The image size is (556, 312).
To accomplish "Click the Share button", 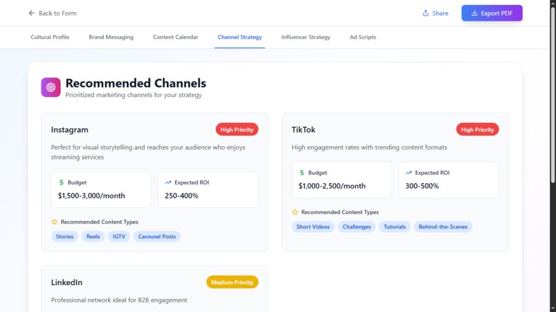I will point(435,13).
